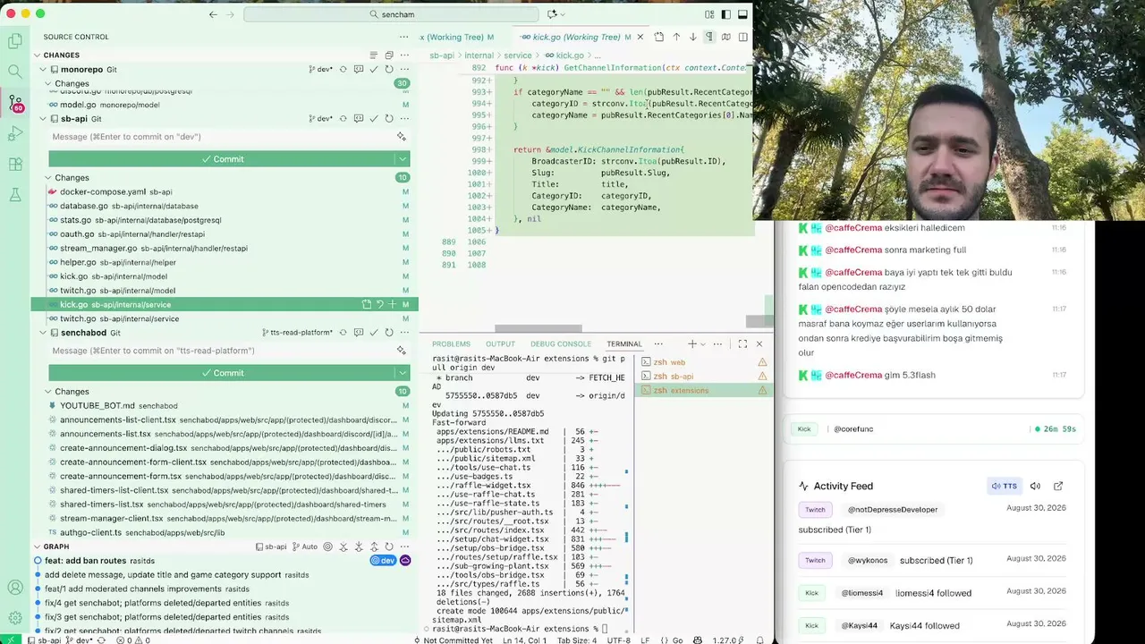Open the senchabod Commit button dropdown arrow
This screenshot has height=644, width=1145.
pos(403,372)
